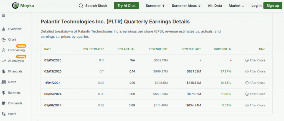Click the Meyka brand name
Screen dimensions: 284x121
coord(27,6)
